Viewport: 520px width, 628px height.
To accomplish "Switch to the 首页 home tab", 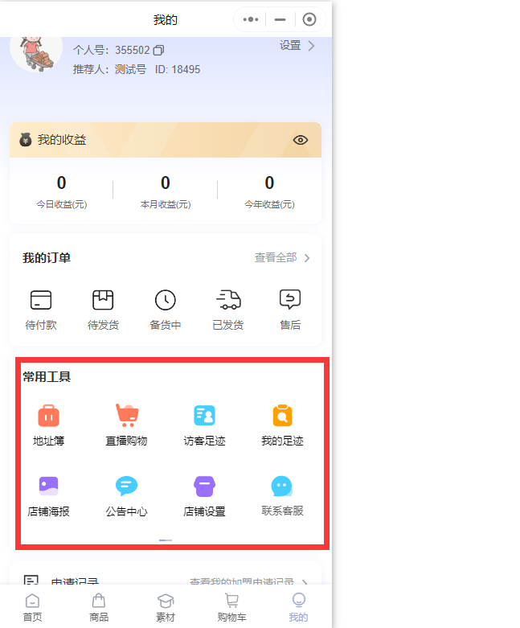I will pyautogui.click(x=32, y=608).
